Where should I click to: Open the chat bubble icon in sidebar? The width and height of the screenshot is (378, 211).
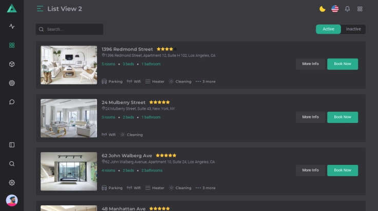click(12, 102)
